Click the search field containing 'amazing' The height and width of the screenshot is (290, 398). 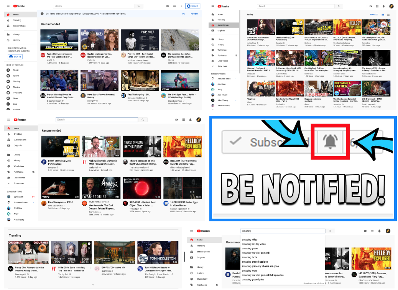pyautogui.click(x=283, y=231)
